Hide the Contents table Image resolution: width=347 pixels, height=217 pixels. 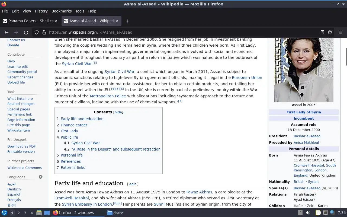[118, 112]
